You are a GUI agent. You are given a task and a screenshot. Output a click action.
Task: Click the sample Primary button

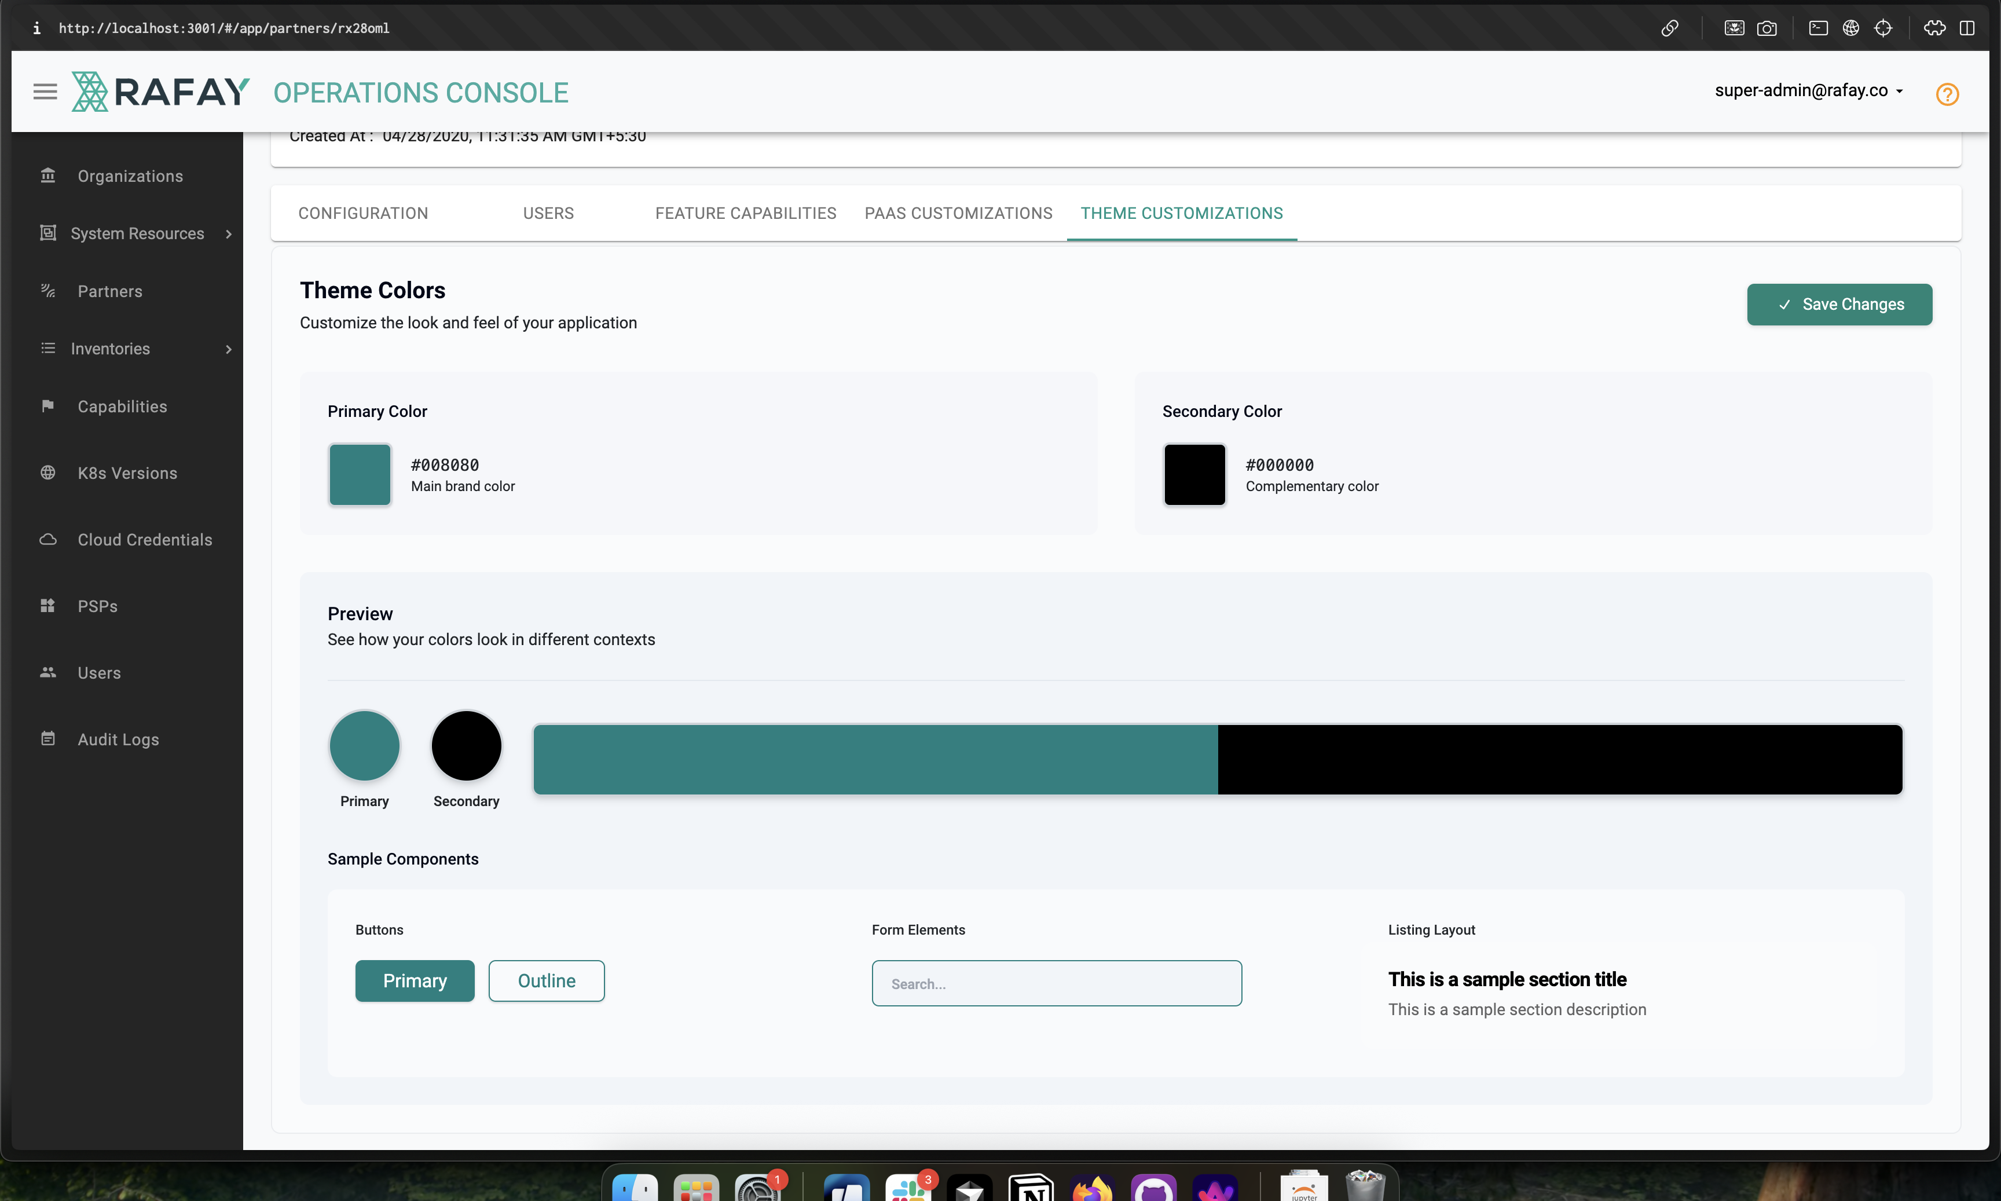pyautogui.click(x=415, y=981)
